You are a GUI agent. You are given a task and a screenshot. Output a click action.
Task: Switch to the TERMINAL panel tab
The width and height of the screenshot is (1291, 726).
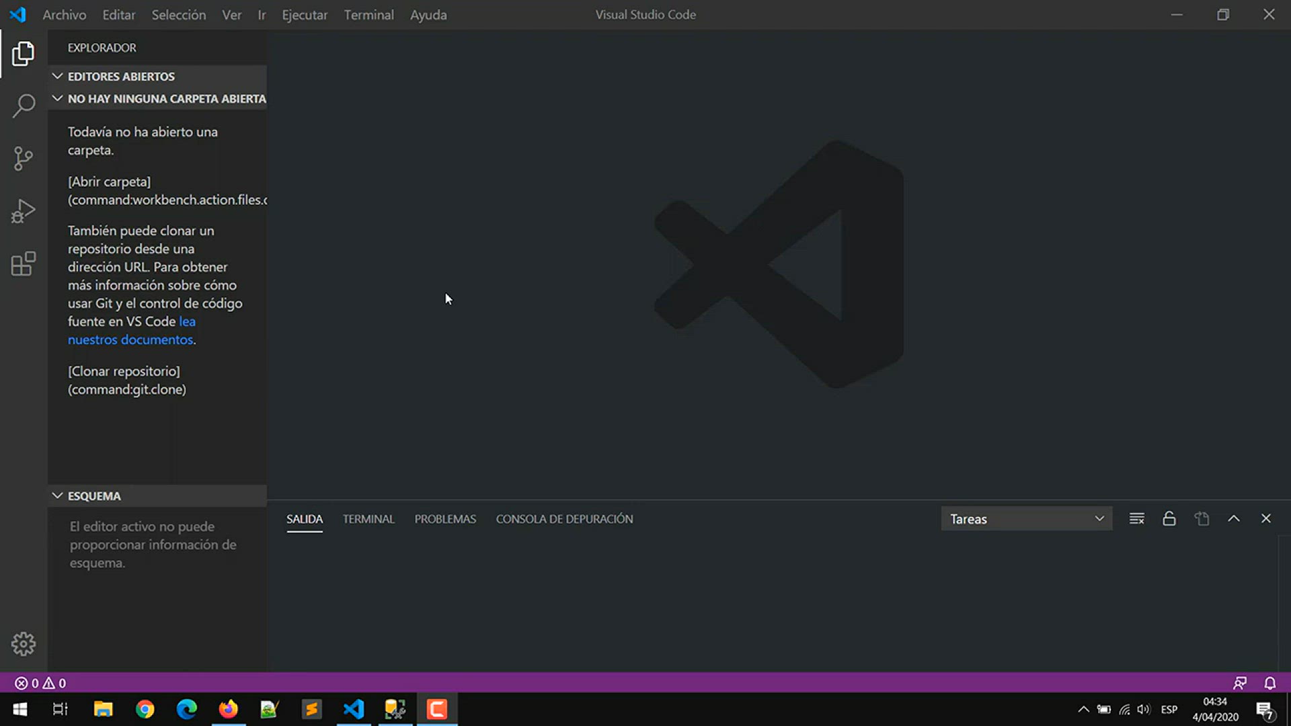point(368,519)
